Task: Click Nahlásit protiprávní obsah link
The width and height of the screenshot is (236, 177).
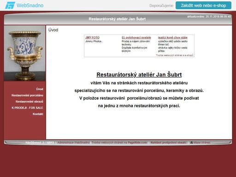Action: point(168,142)
